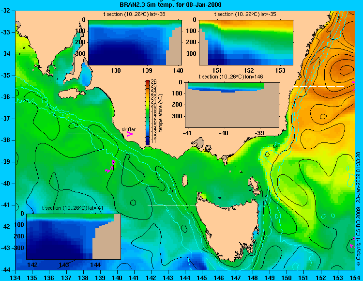The width and height of the screenshot is (363, 281).
Task: Click the '-40' tick under lon=146 inset
Action: [224, 133]
